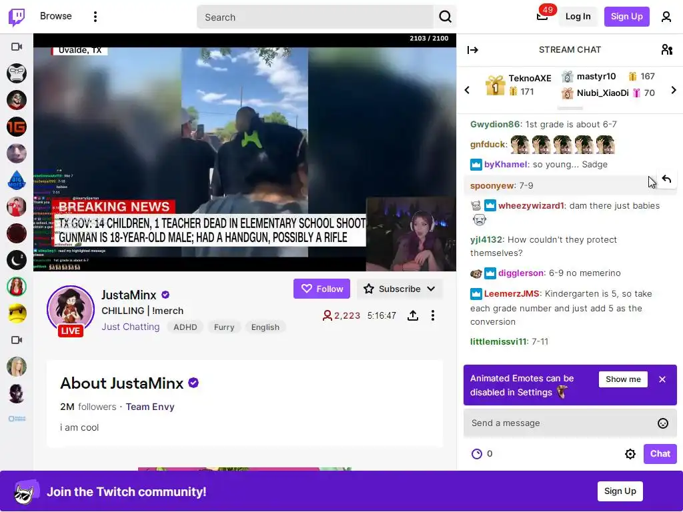683x512 pixels.
Task: Open Browse page
Action: (56, 16)
